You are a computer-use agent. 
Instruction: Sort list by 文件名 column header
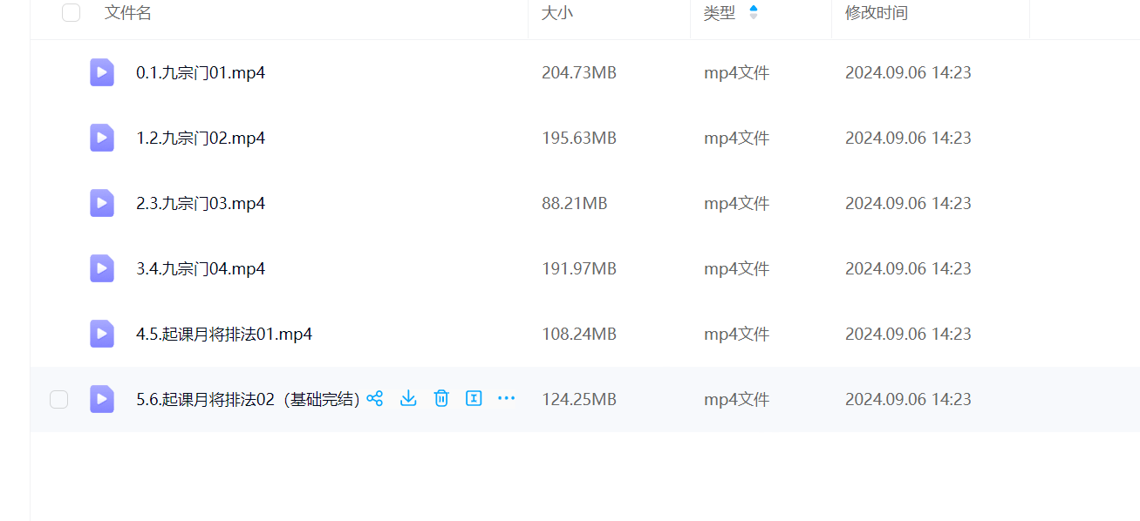[128, 13]
